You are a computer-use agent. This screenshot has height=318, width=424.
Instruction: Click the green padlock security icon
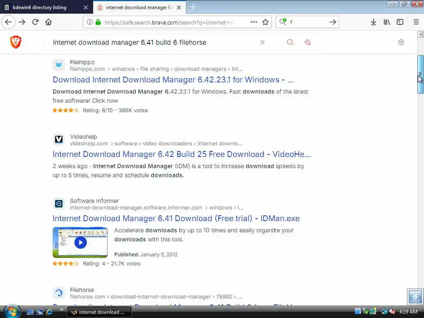pos(98,22)
